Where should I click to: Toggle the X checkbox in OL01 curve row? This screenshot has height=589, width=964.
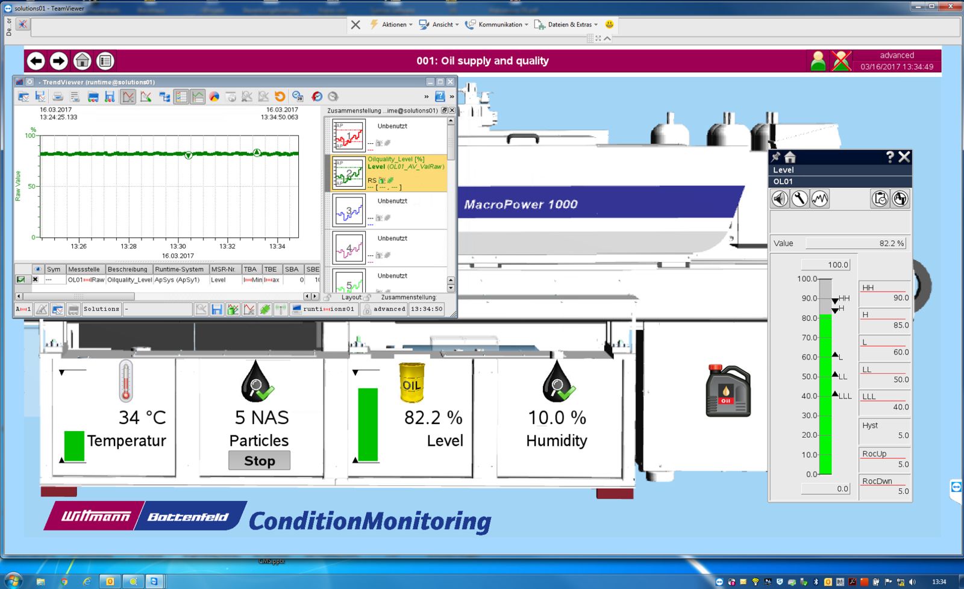point(36,279)
